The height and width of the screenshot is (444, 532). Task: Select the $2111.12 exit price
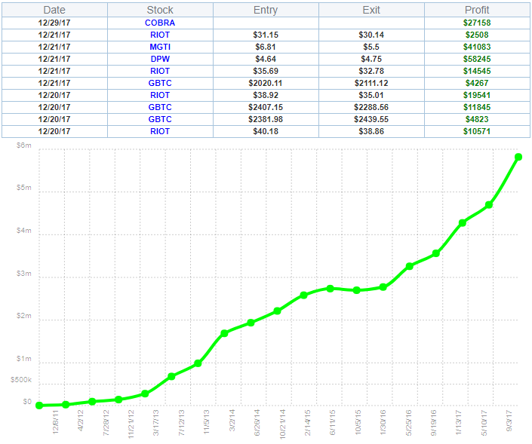pyautogui.click(x=371, y=83)
